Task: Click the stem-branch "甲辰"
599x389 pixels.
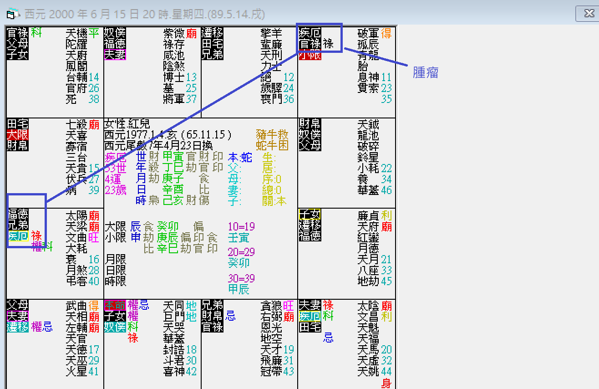Action: (239, 289)
